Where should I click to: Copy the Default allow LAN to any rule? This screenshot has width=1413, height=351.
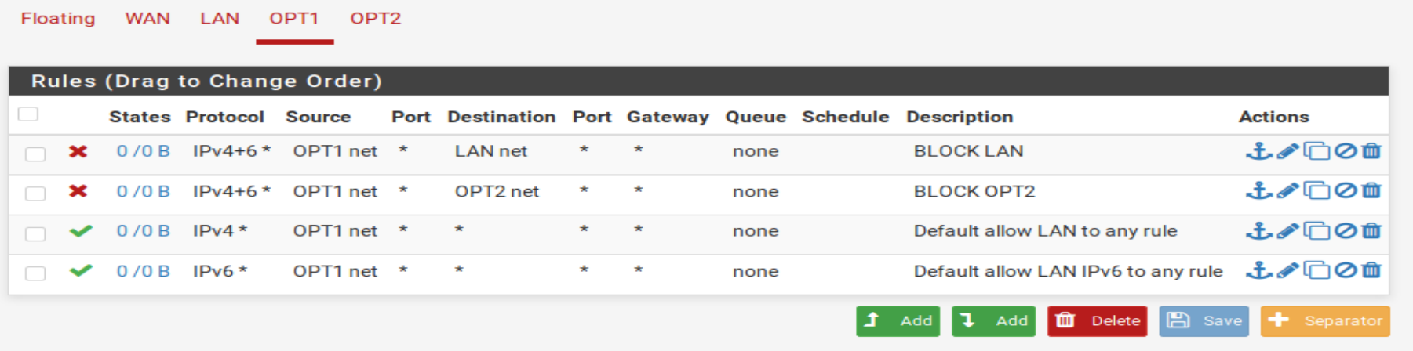point(1316,231)
